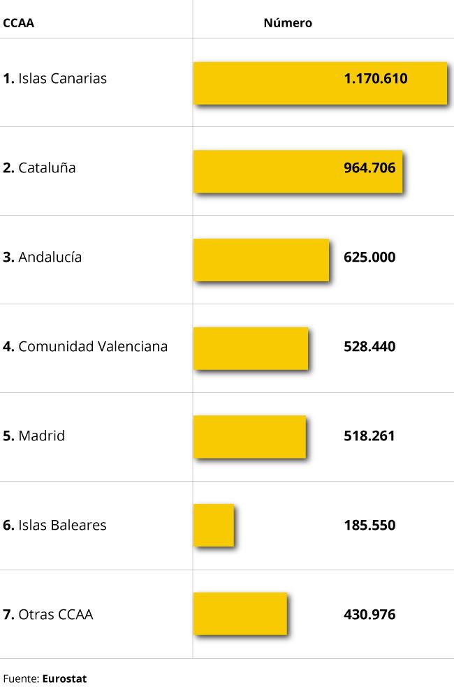Select the Islas Canarias row label
This screenshot has width=454, height=698.
(x=55, y=79)
